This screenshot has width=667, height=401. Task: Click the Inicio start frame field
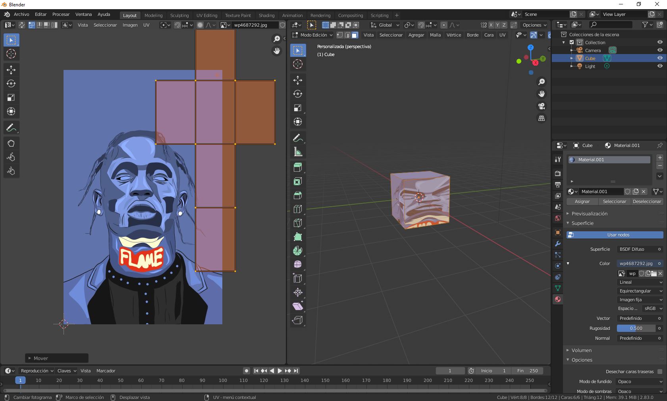[492, 371]
